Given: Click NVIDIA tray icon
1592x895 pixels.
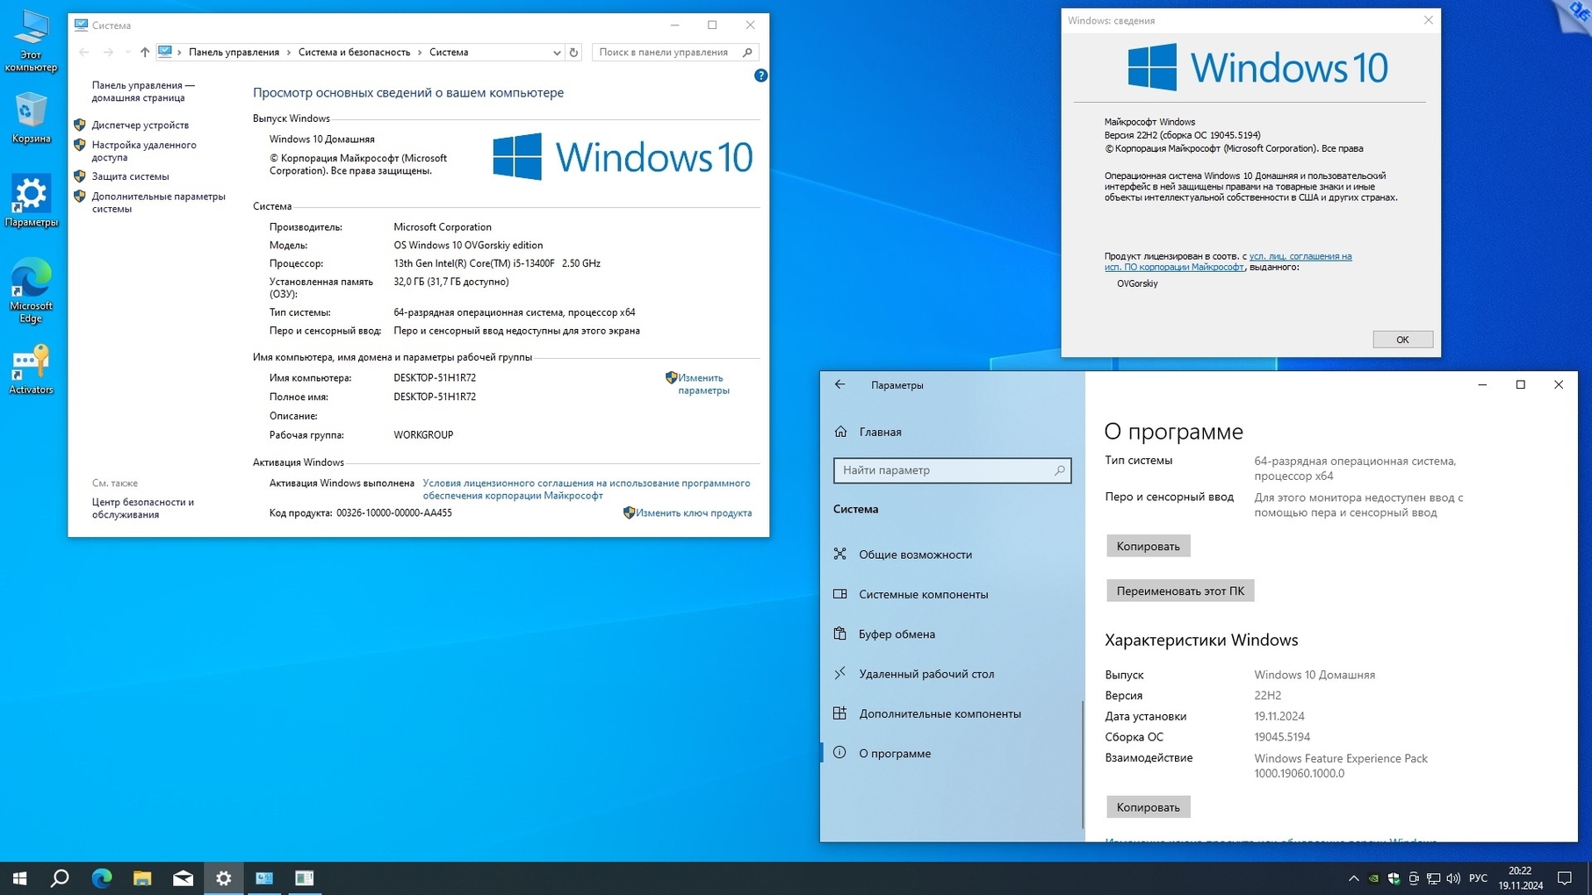Looking at the screenshot, I should (1373, 878).
